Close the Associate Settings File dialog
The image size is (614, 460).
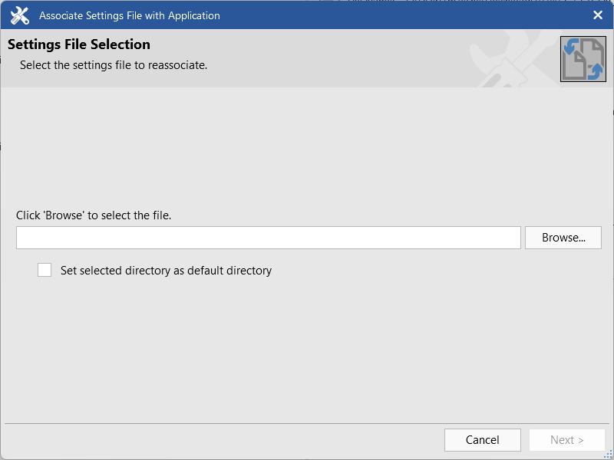click(x=598, y=15)
